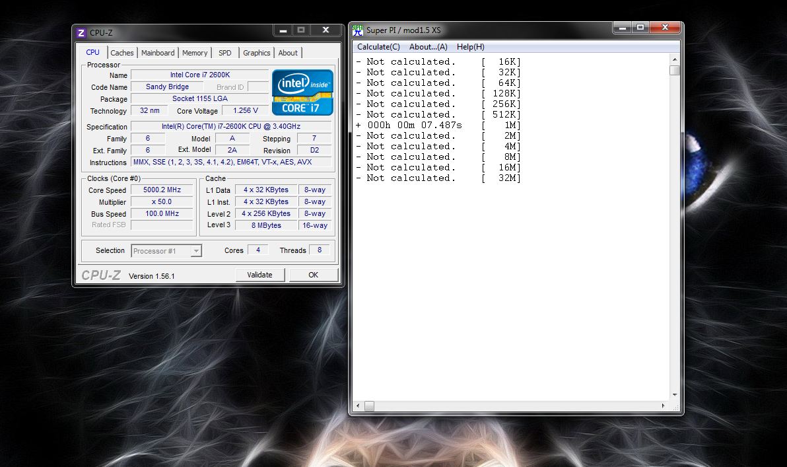Open the Help(H) menu
787x467 pixels.
470,47
